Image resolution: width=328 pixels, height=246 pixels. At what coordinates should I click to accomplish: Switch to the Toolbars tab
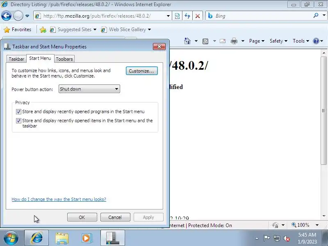[x=64, y=59]
